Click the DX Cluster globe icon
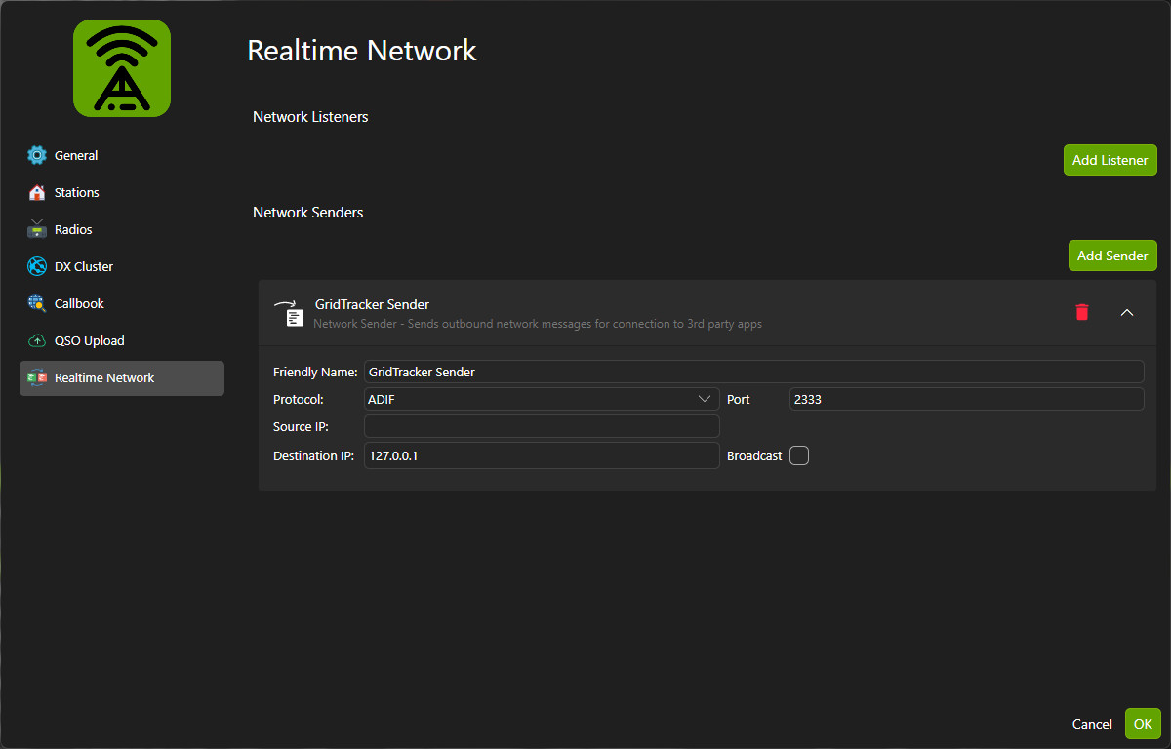 click(37, 266)
